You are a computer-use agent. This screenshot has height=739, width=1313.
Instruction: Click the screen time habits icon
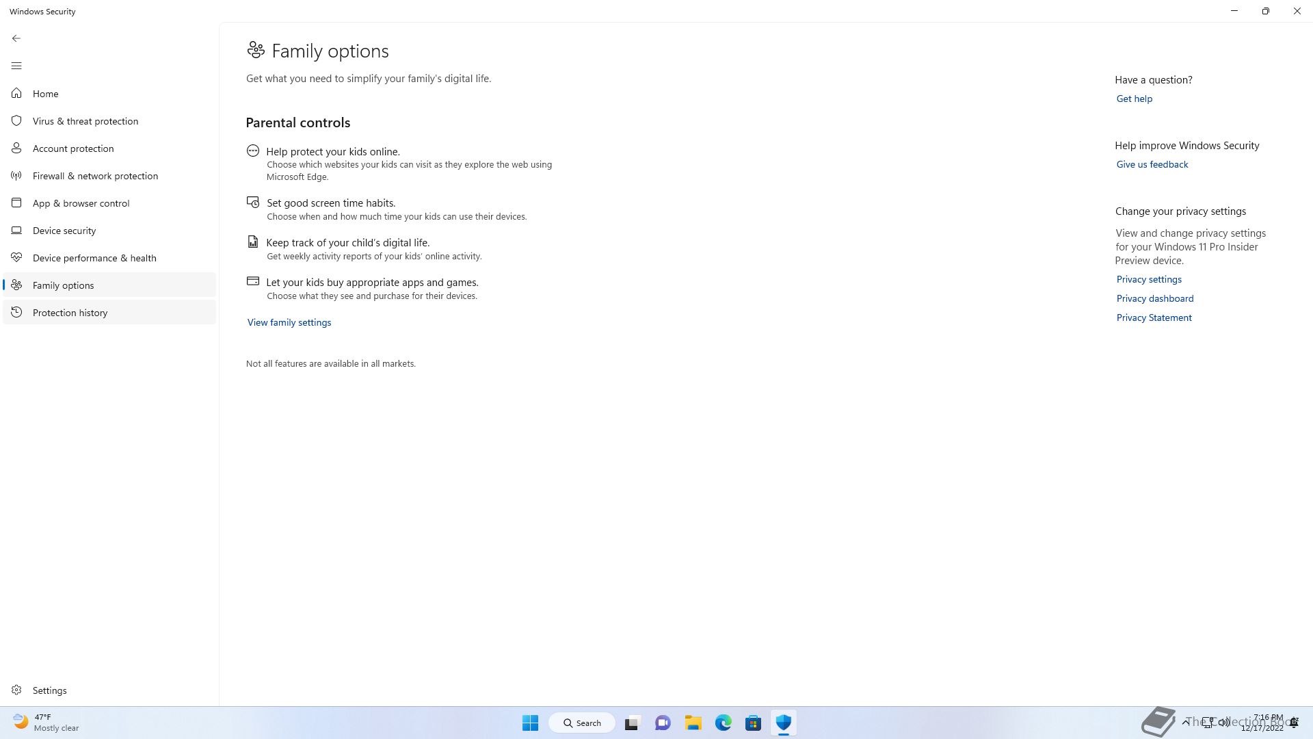pos(253,202)
